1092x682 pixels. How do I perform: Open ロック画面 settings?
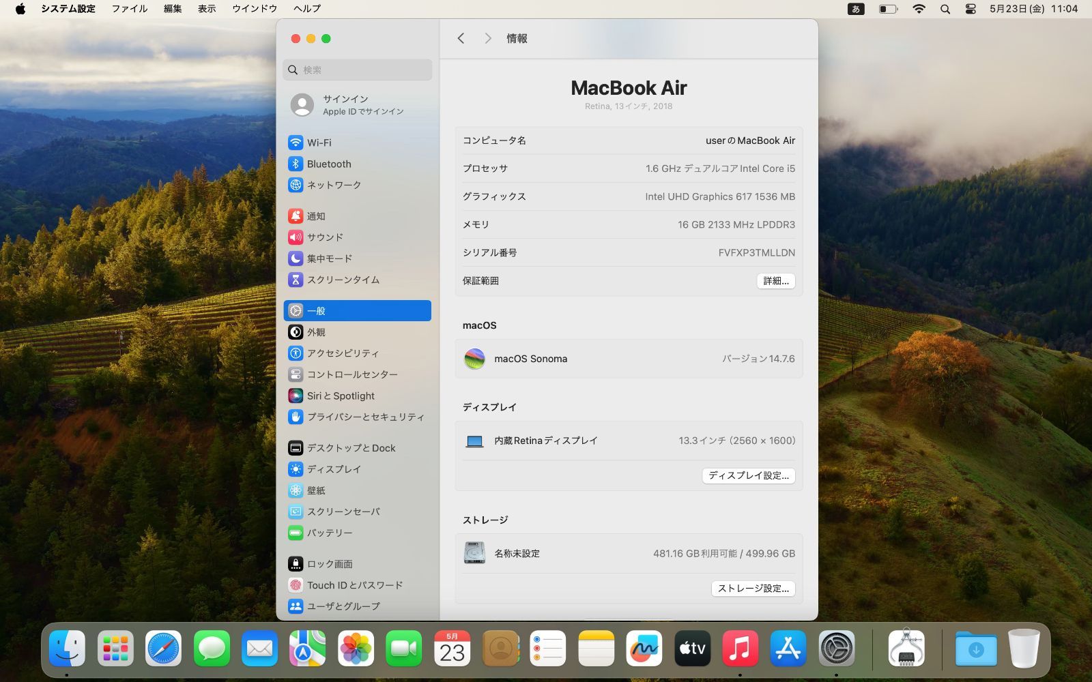357,564
